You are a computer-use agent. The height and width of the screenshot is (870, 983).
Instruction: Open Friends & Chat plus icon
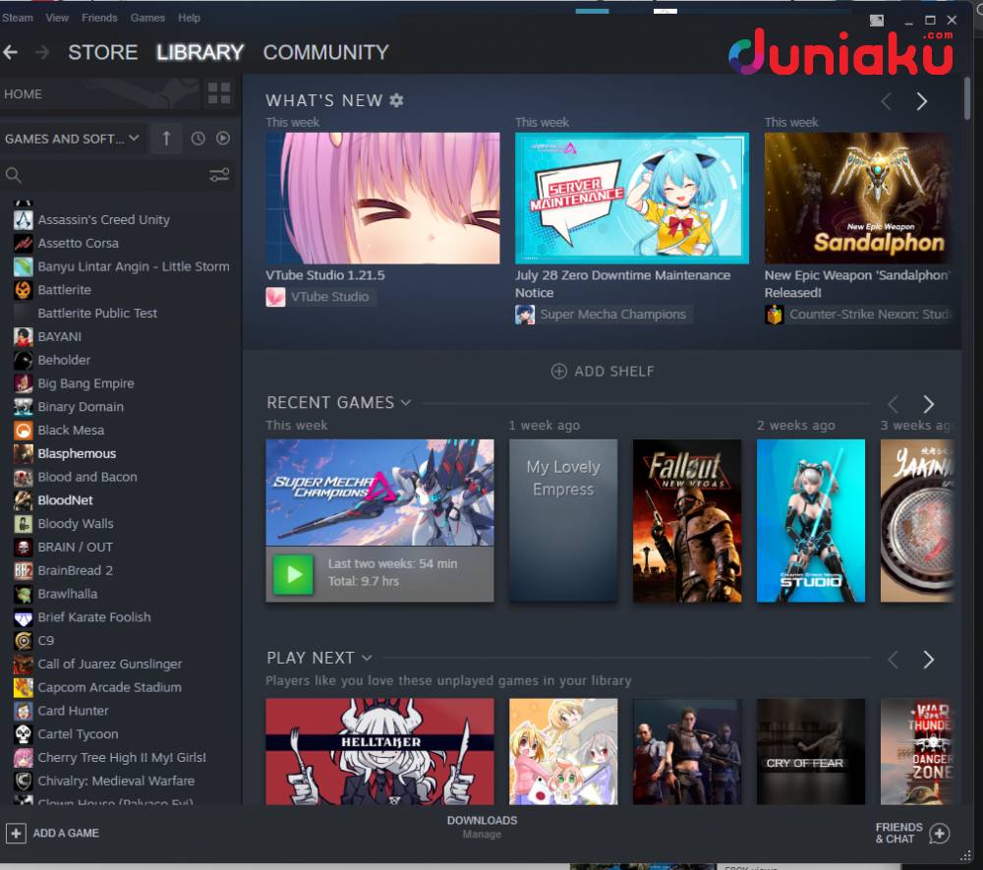939,833
